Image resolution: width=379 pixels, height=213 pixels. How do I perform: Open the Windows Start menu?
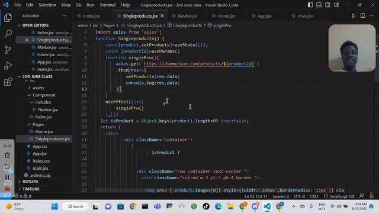pyautogui.click(x=54, y=206)
